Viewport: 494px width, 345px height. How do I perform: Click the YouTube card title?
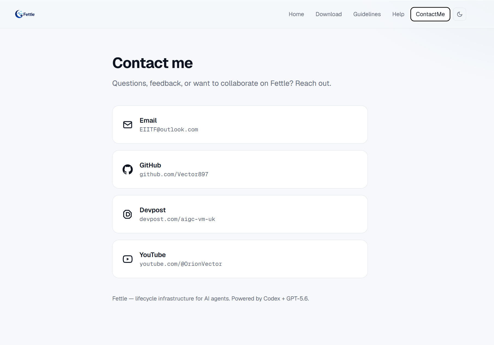pyautogui.click(x=153, y=255)
